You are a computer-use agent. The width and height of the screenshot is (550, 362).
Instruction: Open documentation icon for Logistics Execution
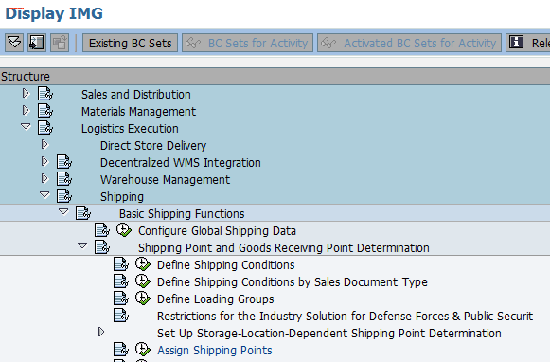(x=45, y=128)
